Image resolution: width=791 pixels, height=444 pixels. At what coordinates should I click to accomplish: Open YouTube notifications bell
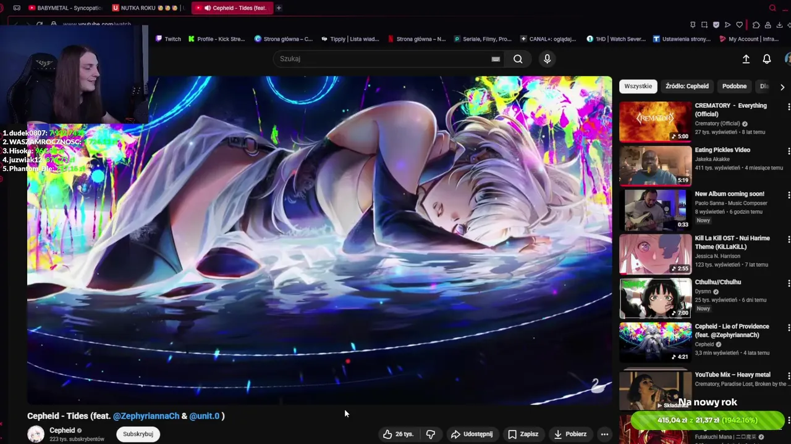766,59
